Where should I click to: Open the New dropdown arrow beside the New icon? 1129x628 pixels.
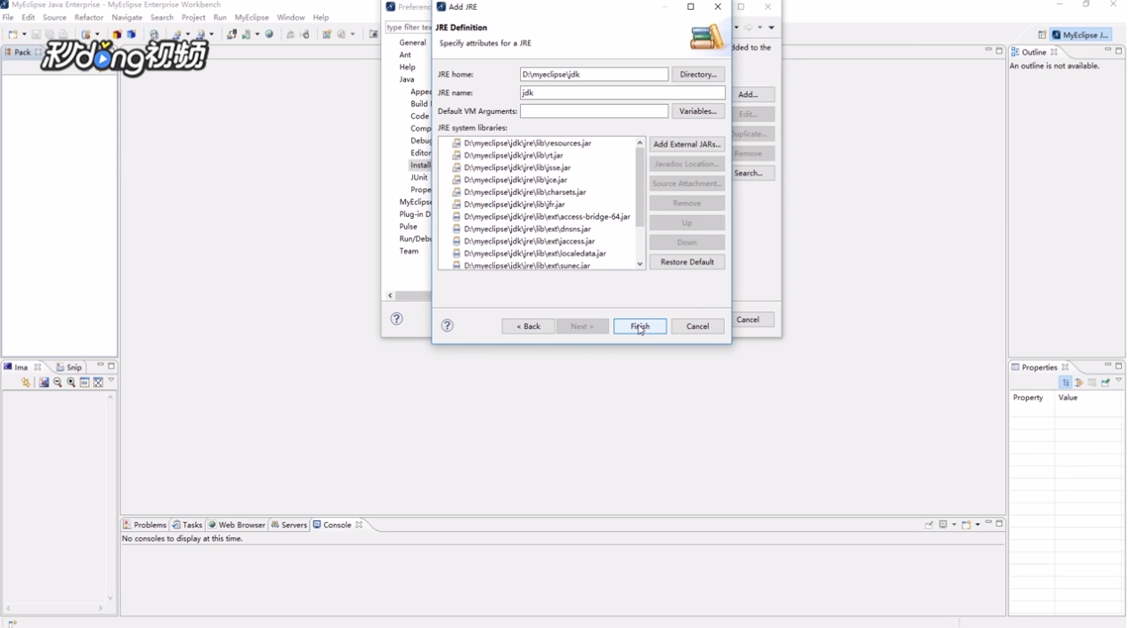[22, 35]
